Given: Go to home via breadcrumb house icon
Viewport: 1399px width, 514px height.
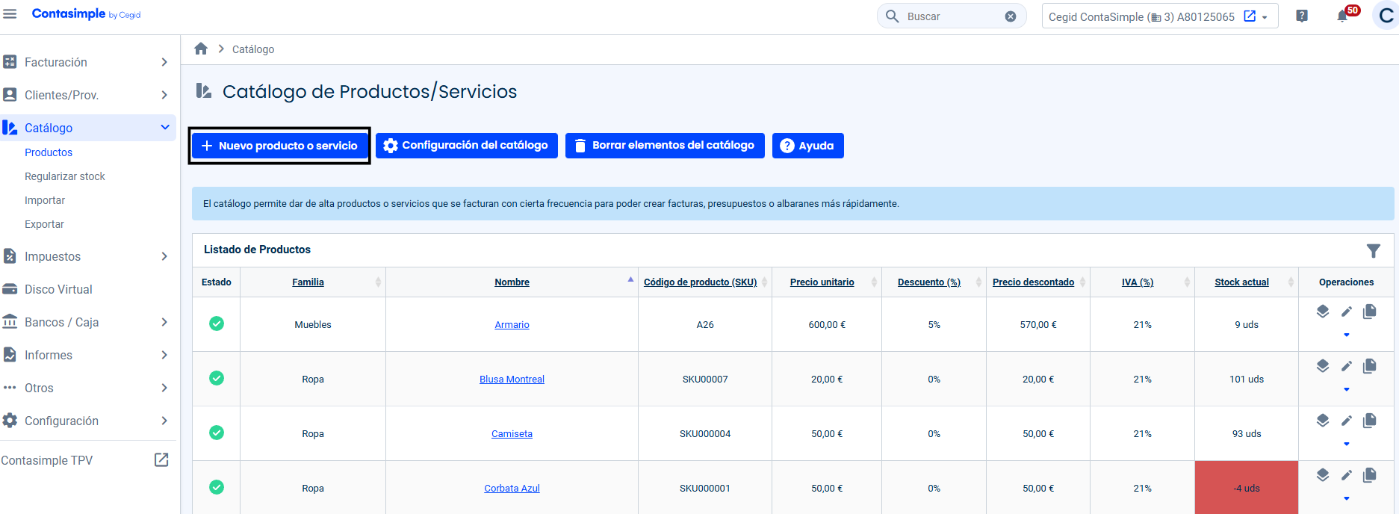Looking at the screenshot, I should [201, 49].
